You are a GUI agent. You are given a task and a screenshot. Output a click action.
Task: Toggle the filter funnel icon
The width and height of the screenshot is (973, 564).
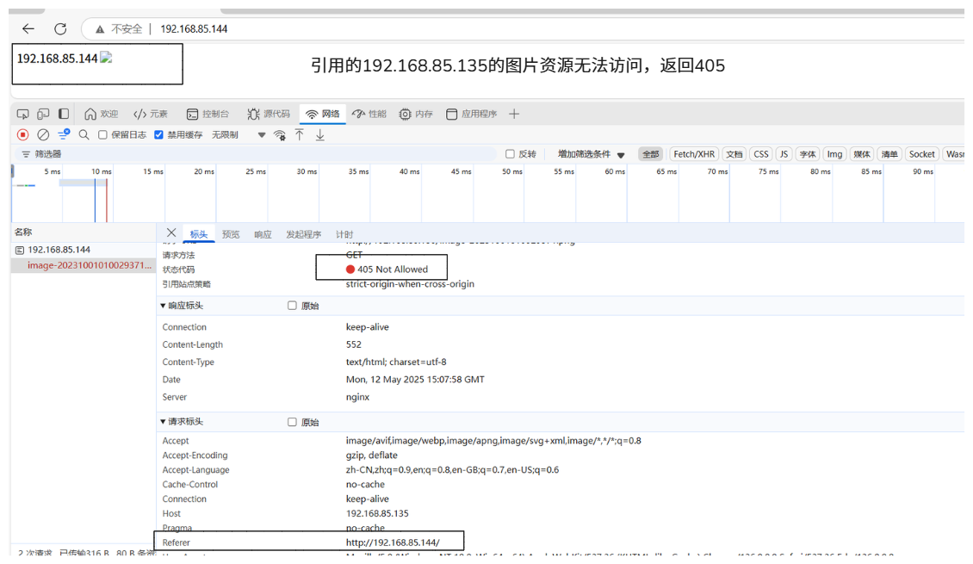[64, 134]
